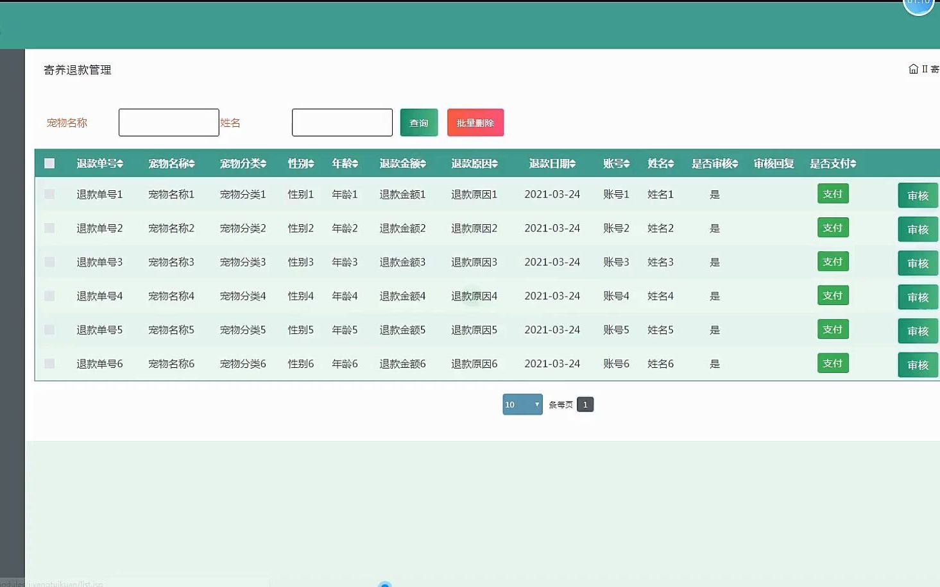Select cell 宠物分类2

(243, 228)
